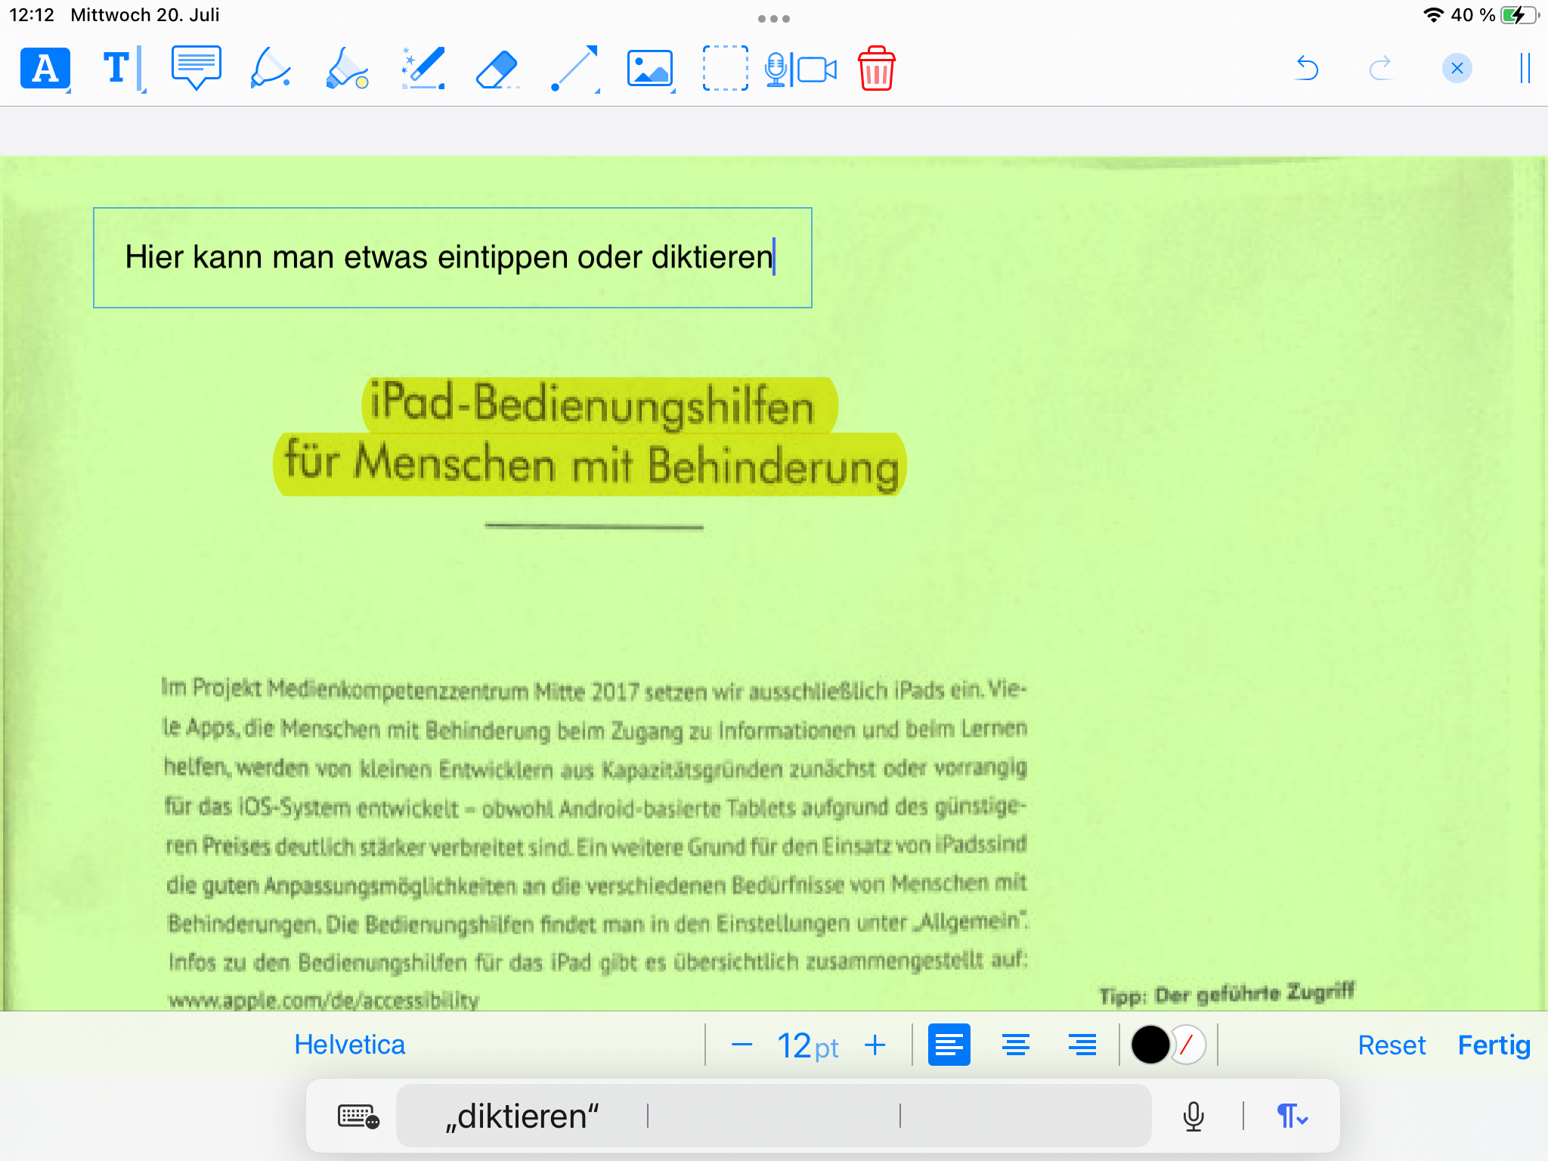Open the three-dot multitasking menu at top
The width and height of the screenshot is (1548, 1161).
(774, 19)
